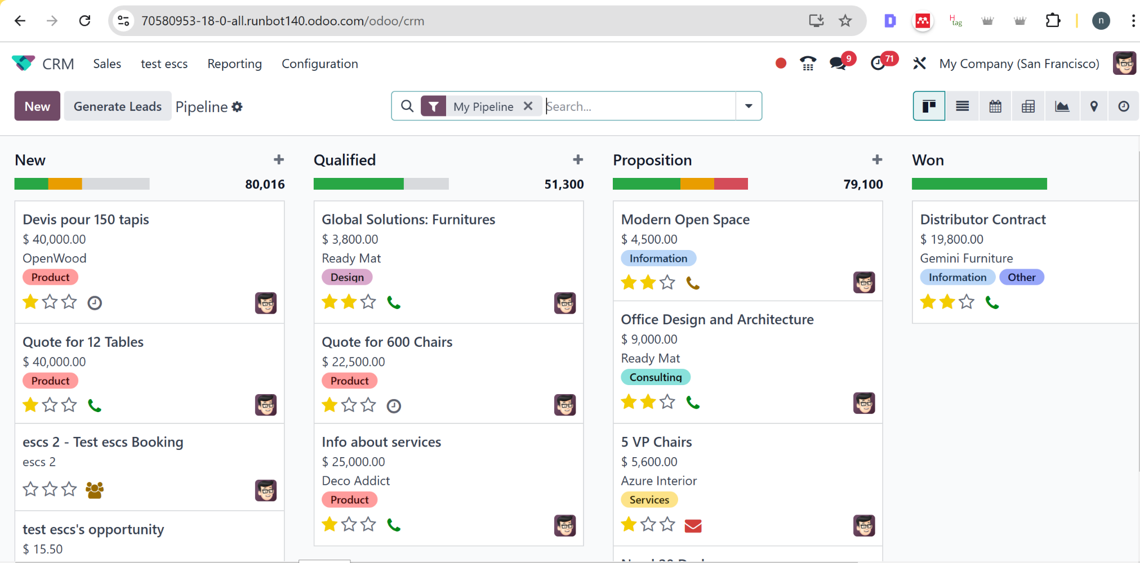Open the CRM app home icon
This screenshot has width=1140, height=563.
pyautogui.click(x=23, y=63)
